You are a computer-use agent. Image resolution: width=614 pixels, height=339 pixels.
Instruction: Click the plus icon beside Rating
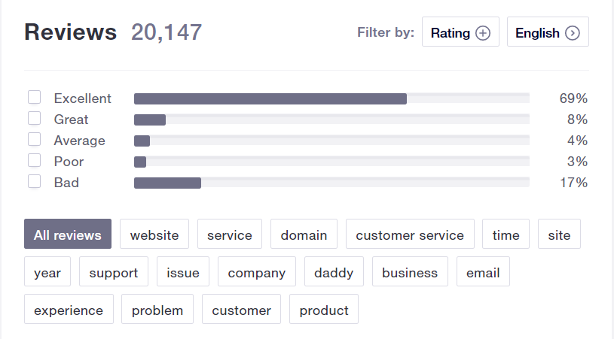click(x=483, y=33)
